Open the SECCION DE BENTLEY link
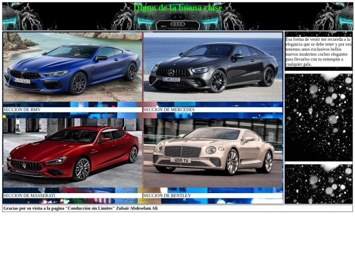This screenshot has height=266, width=355. pyautogui.click(x=167, y=196)
